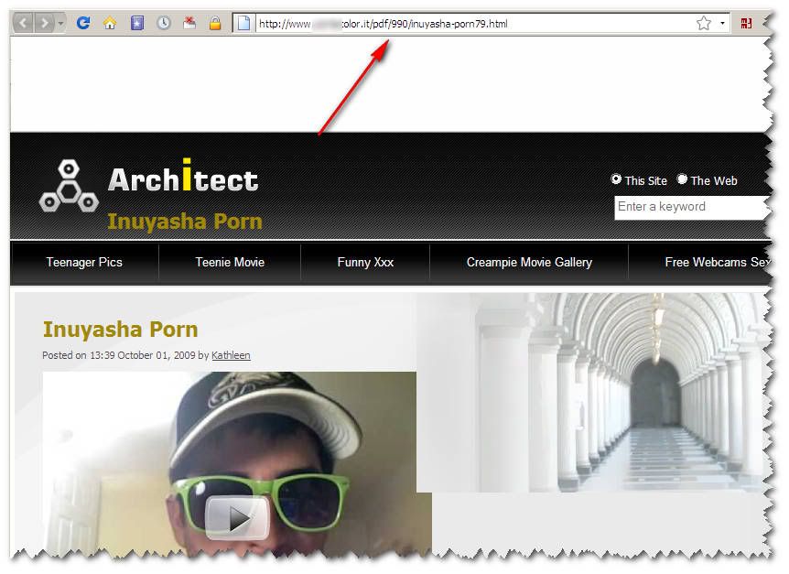
Task: Click the red extension icon right of address bar
Action: pyautogui.click(x=747, y=23)
